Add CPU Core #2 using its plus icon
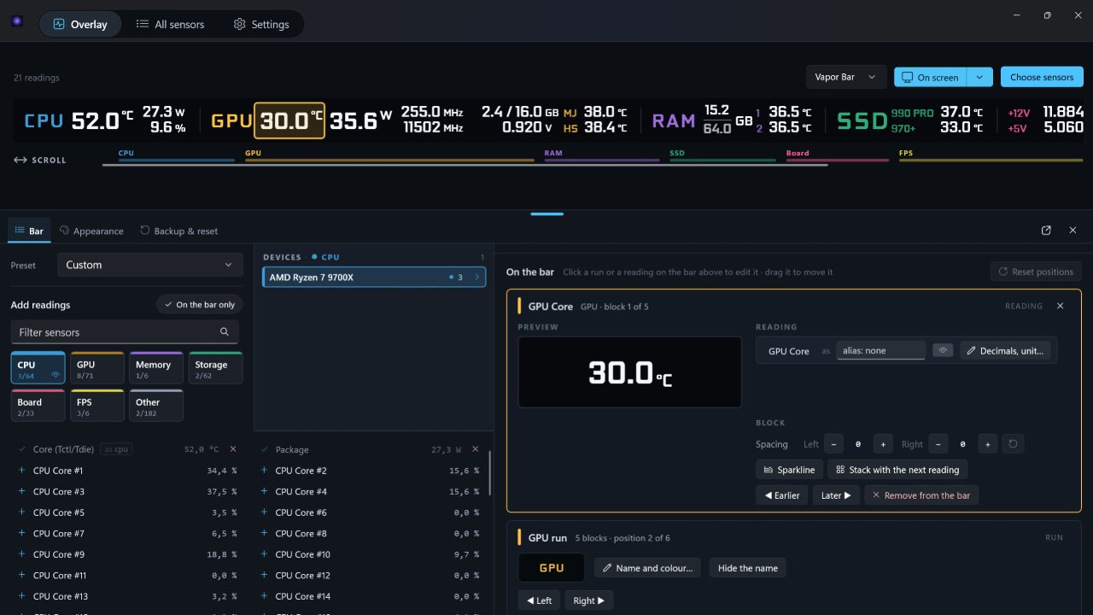This screenshot has width=1093, height=615. click(x=264, y=471)
